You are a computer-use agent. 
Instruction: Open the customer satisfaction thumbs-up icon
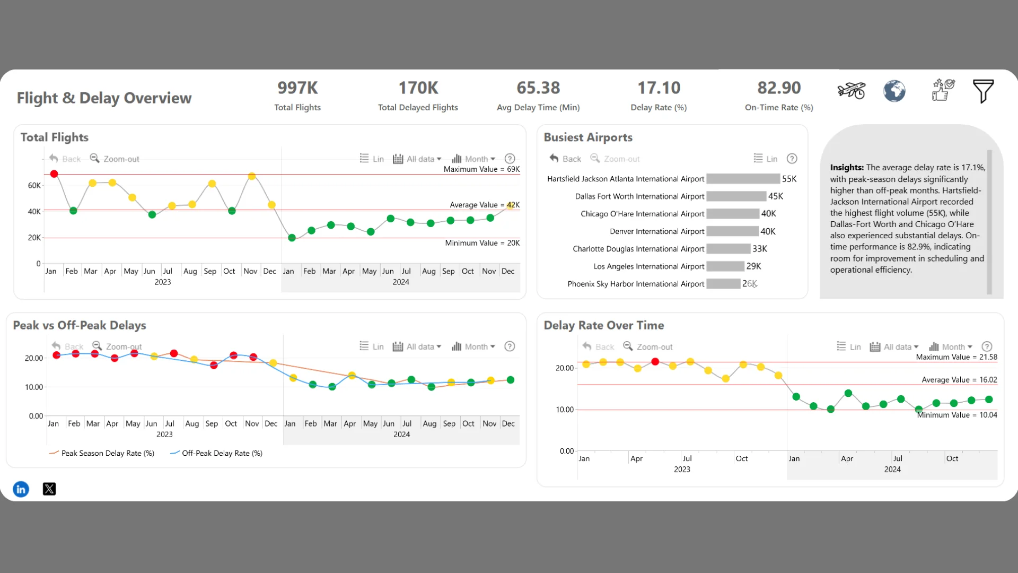pyautogui.click(x=943, y=90)
